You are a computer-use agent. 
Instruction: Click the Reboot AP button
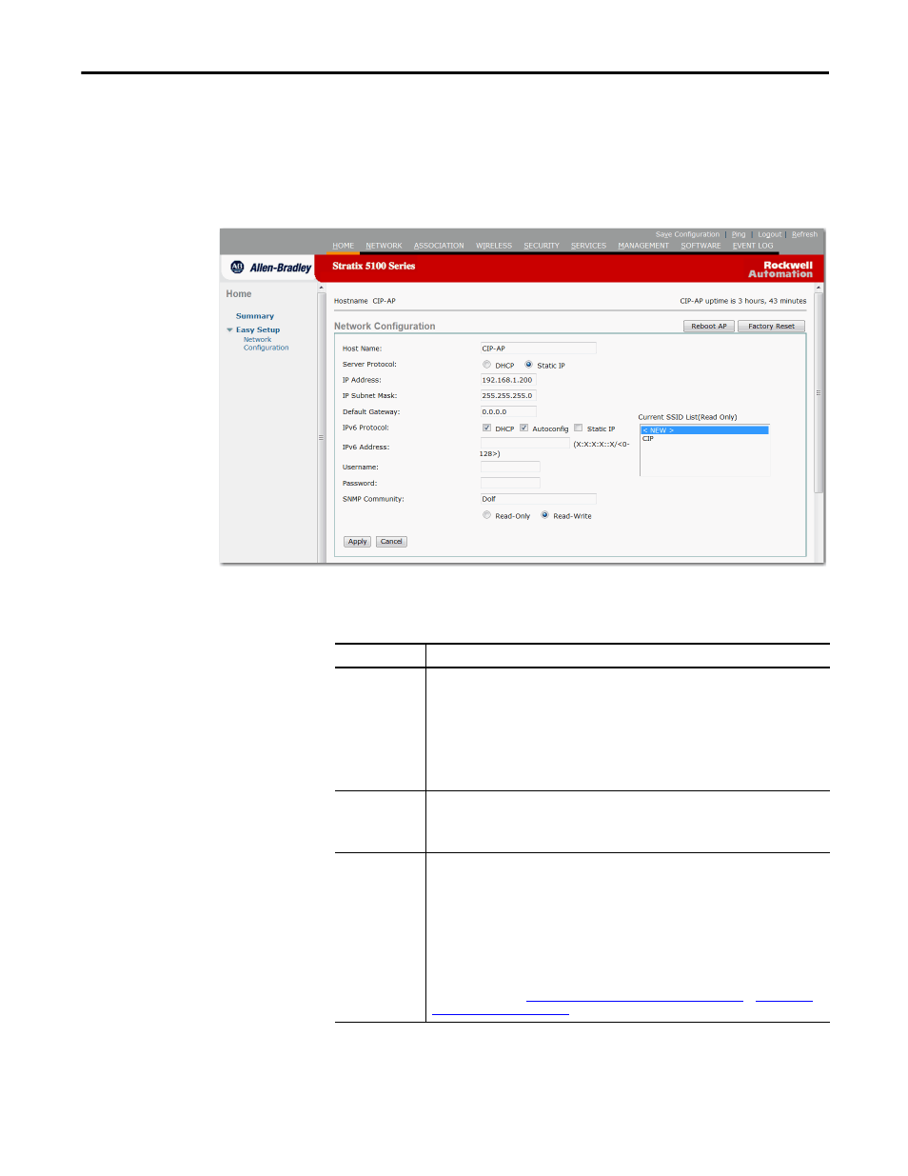(709, 327)
